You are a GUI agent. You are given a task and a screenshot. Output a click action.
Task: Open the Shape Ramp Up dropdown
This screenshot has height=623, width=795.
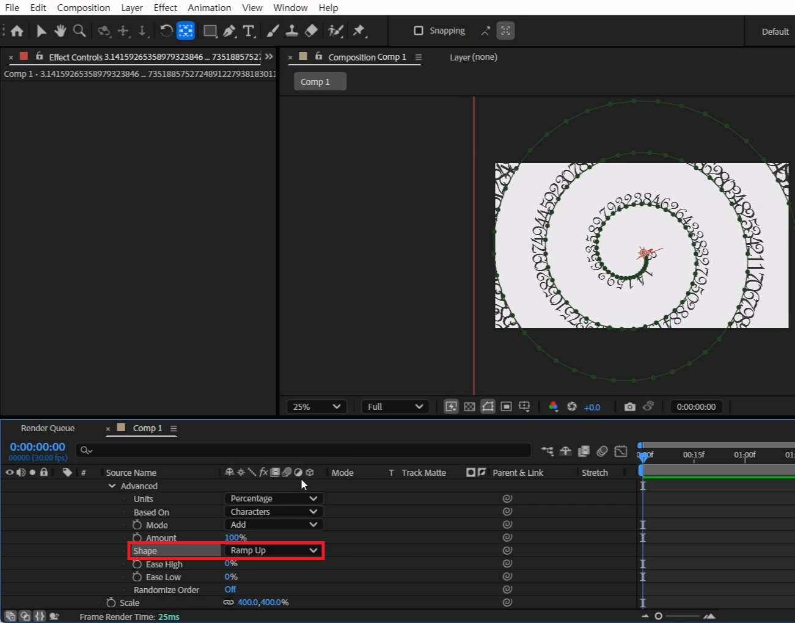pyautogui.click(x=273, y=550)
